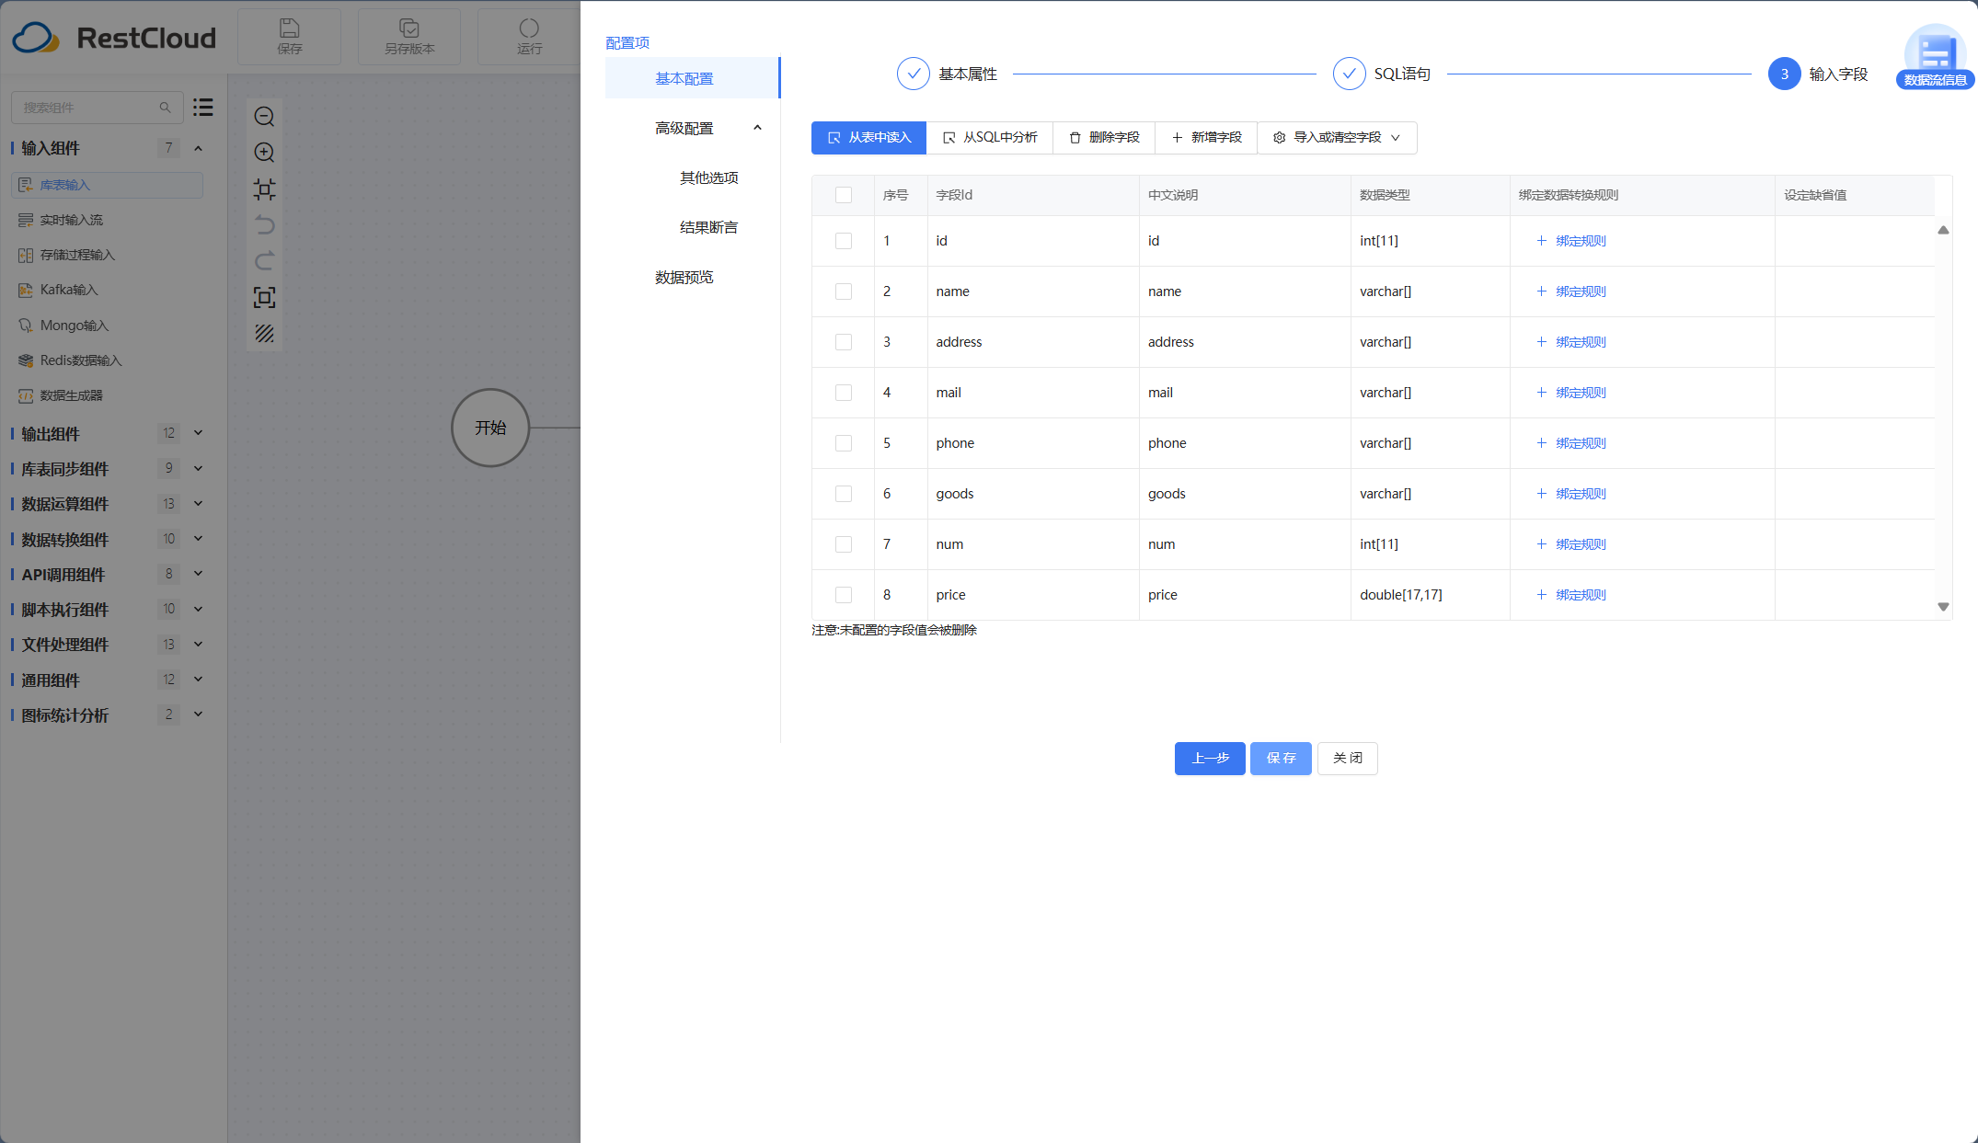Select the 基本配置 menu item
This screenshot has width=1978, height=1143.
tap(692, 78)
